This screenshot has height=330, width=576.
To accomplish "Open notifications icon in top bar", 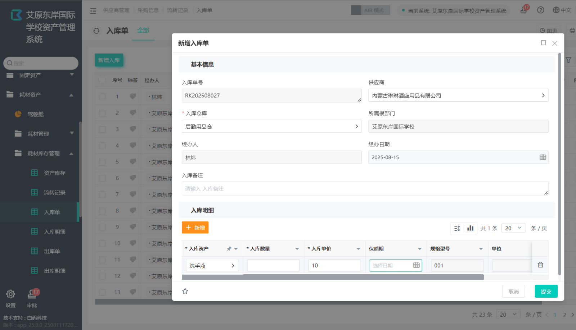I will click(524, 10).
